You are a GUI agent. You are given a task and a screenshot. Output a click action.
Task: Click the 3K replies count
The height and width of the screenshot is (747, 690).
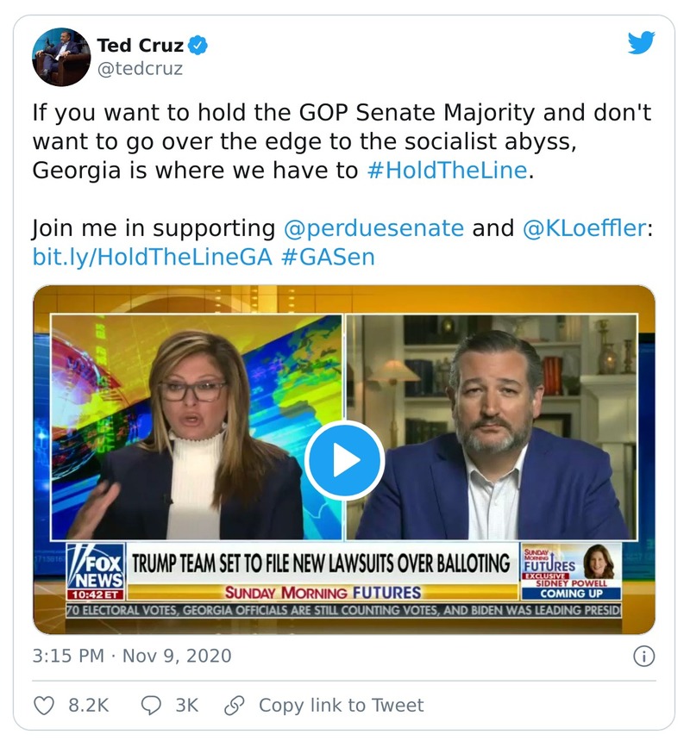click(186, 706)
